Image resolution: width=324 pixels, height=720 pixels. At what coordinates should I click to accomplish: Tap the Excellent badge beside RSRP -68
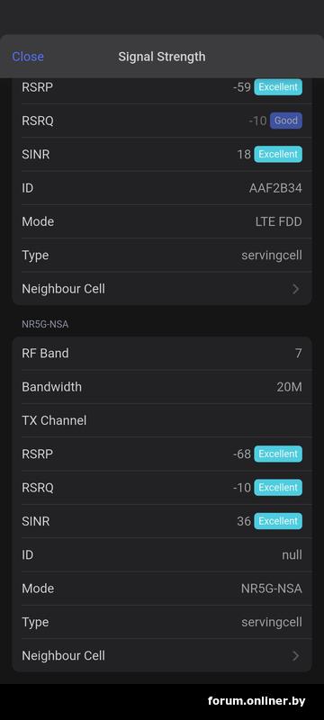(x=278, y=454)
